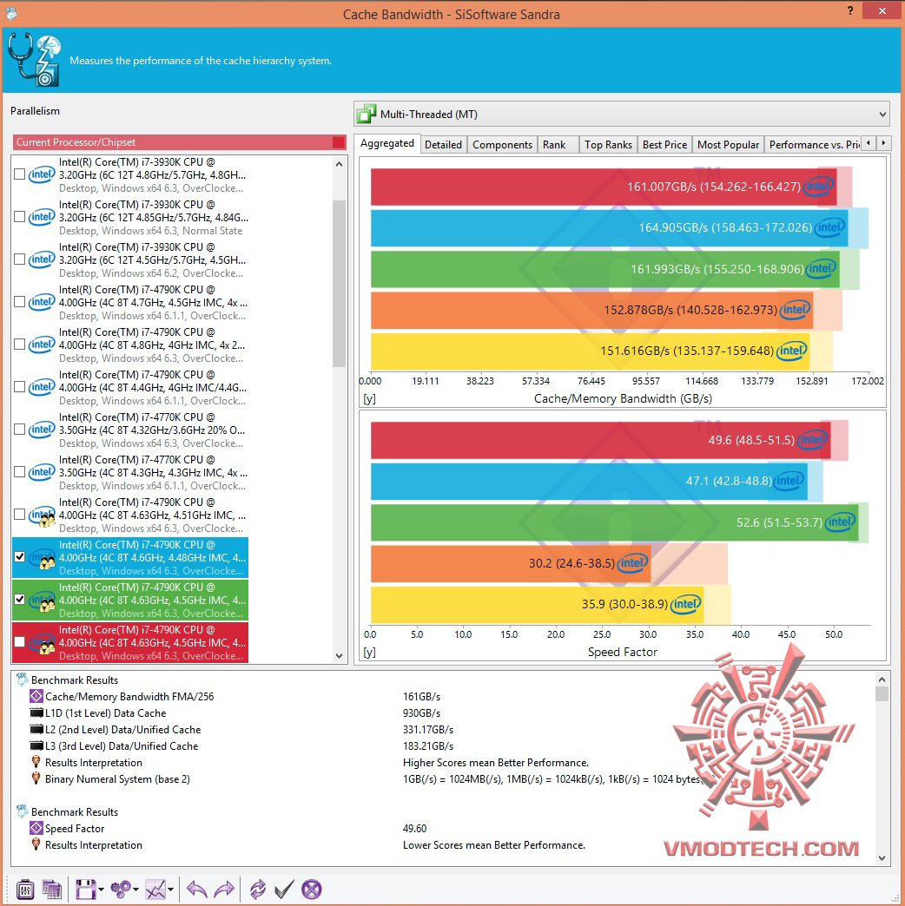Open the options icon in the bottom toolbar
This screenshot has height=906, width=905.
25,890
